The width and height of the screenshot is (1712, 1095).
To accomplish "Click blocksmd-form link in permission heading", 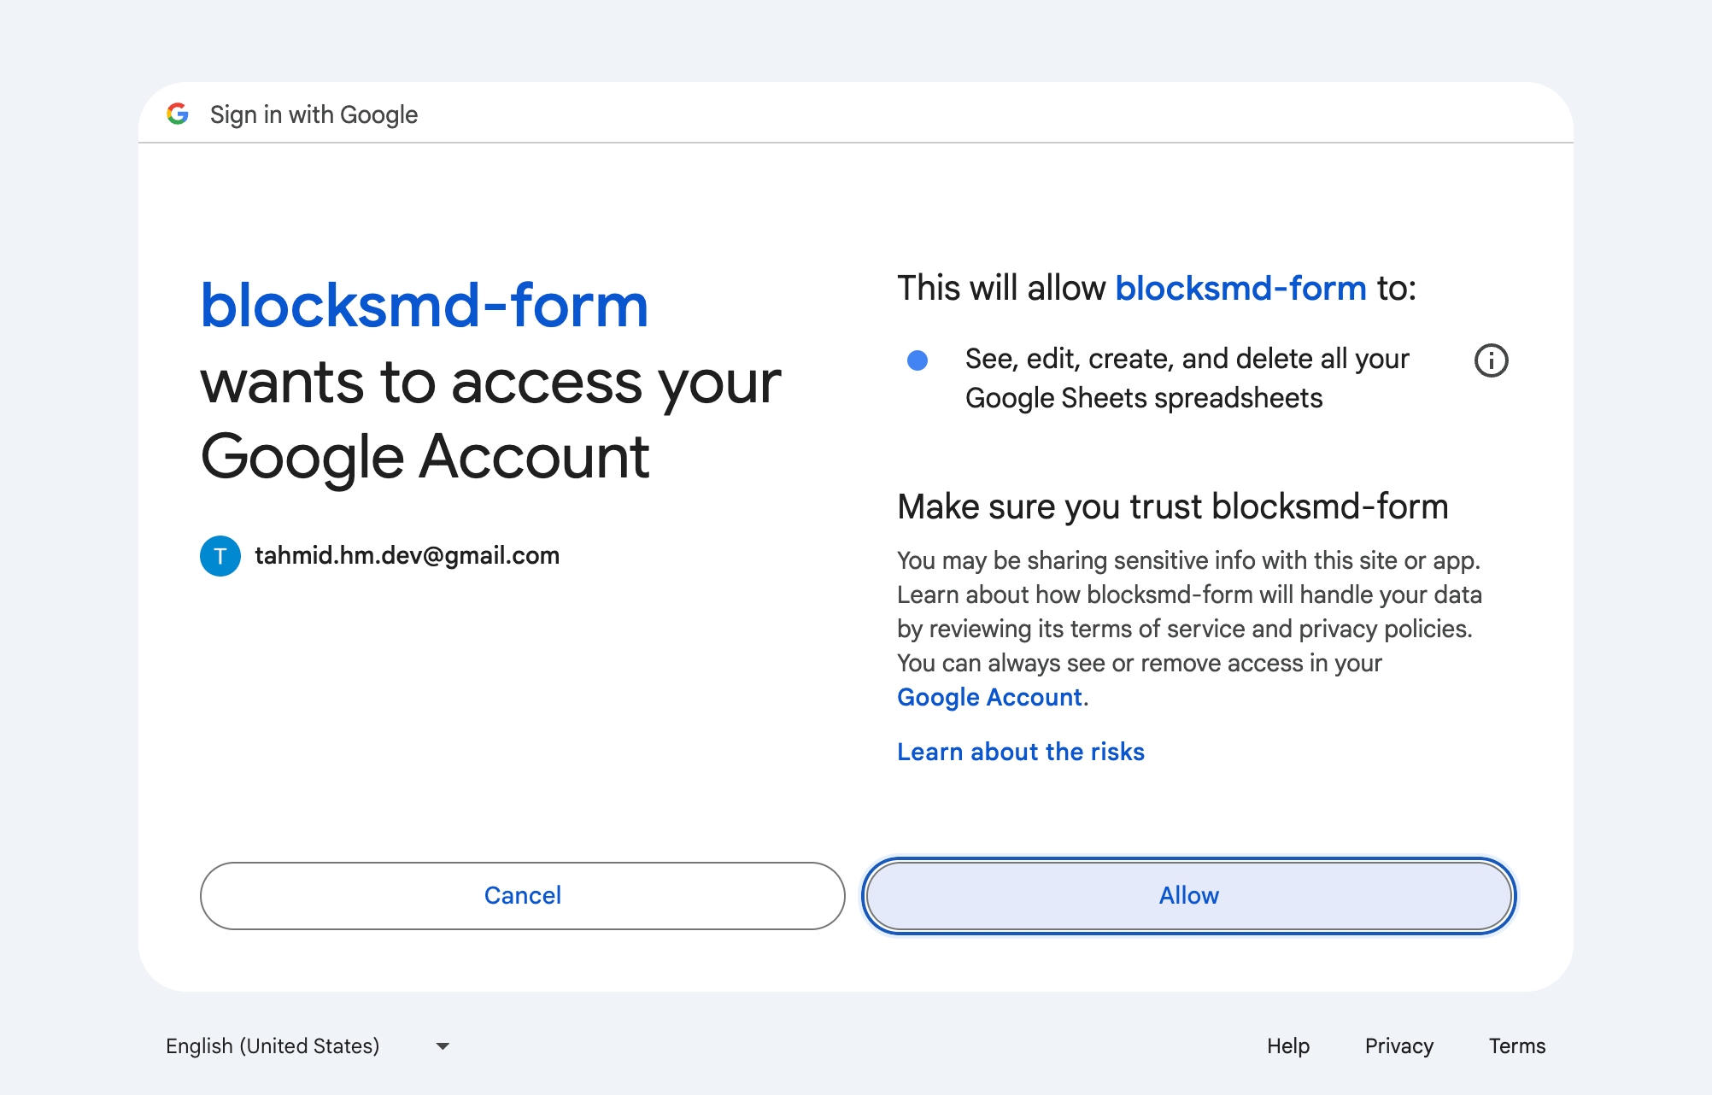I will (1240, 289).
